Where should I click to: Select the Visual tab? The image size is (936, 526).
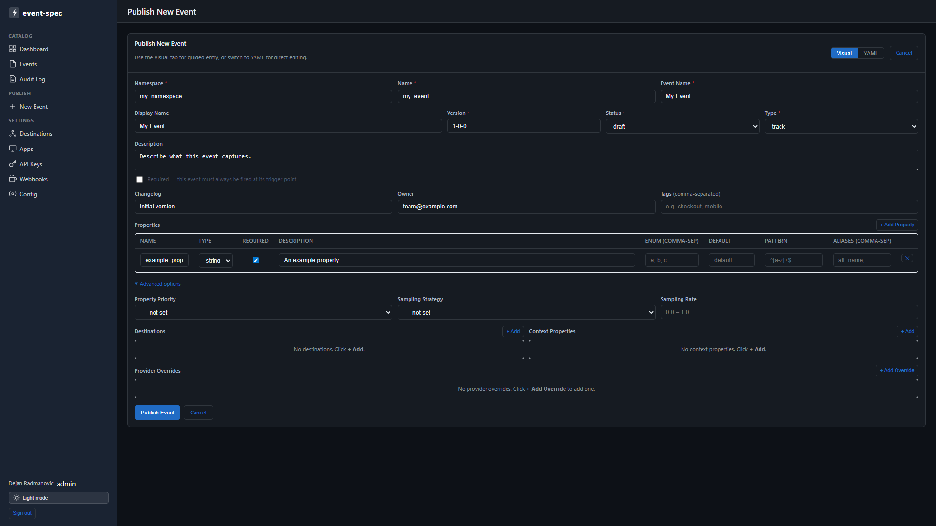[844, 53]
